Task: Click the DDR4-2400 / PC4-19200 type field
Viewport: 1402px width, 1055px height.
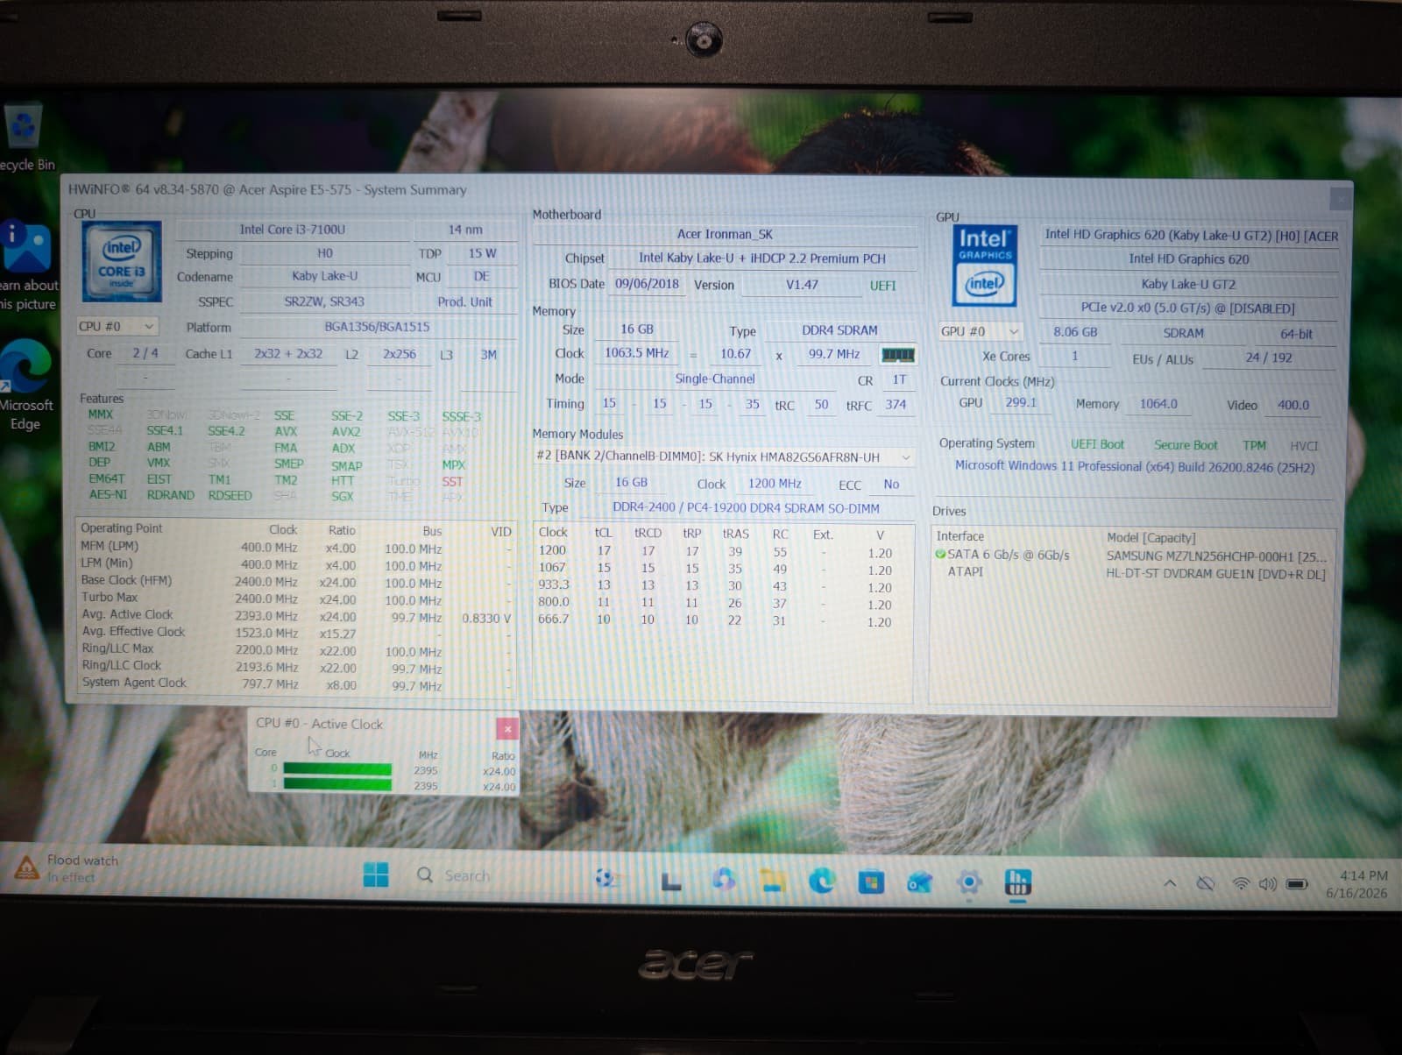Action: click(x=746, y=507)
